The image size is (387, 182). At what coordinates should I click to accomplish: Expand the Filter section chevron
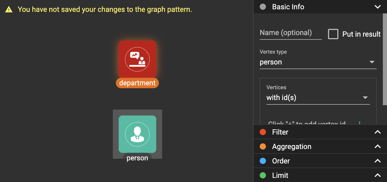(378, 132)
